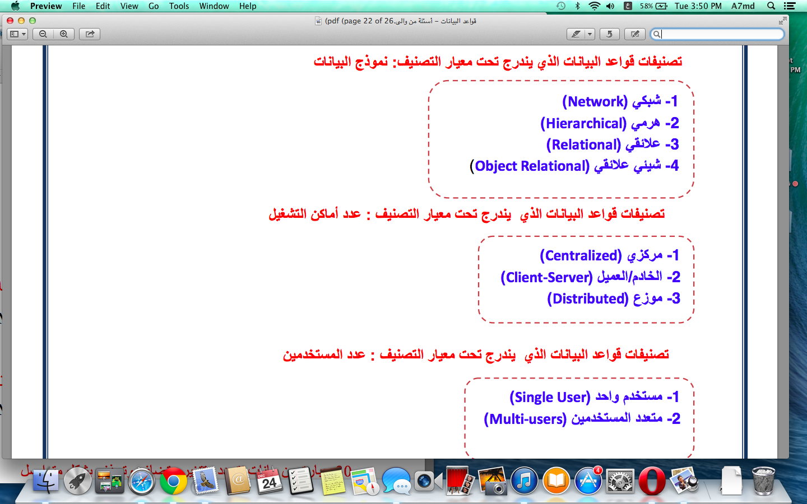Screen dimensions: 807x504
Task: Open the Notification Center icon
Action: click(x=790, y=6)
